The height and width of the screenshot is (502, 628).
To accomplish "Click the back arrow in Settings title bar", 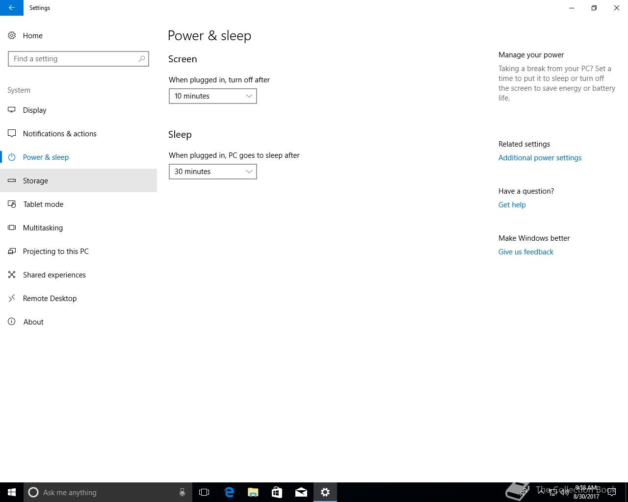I will click(12, 8).
